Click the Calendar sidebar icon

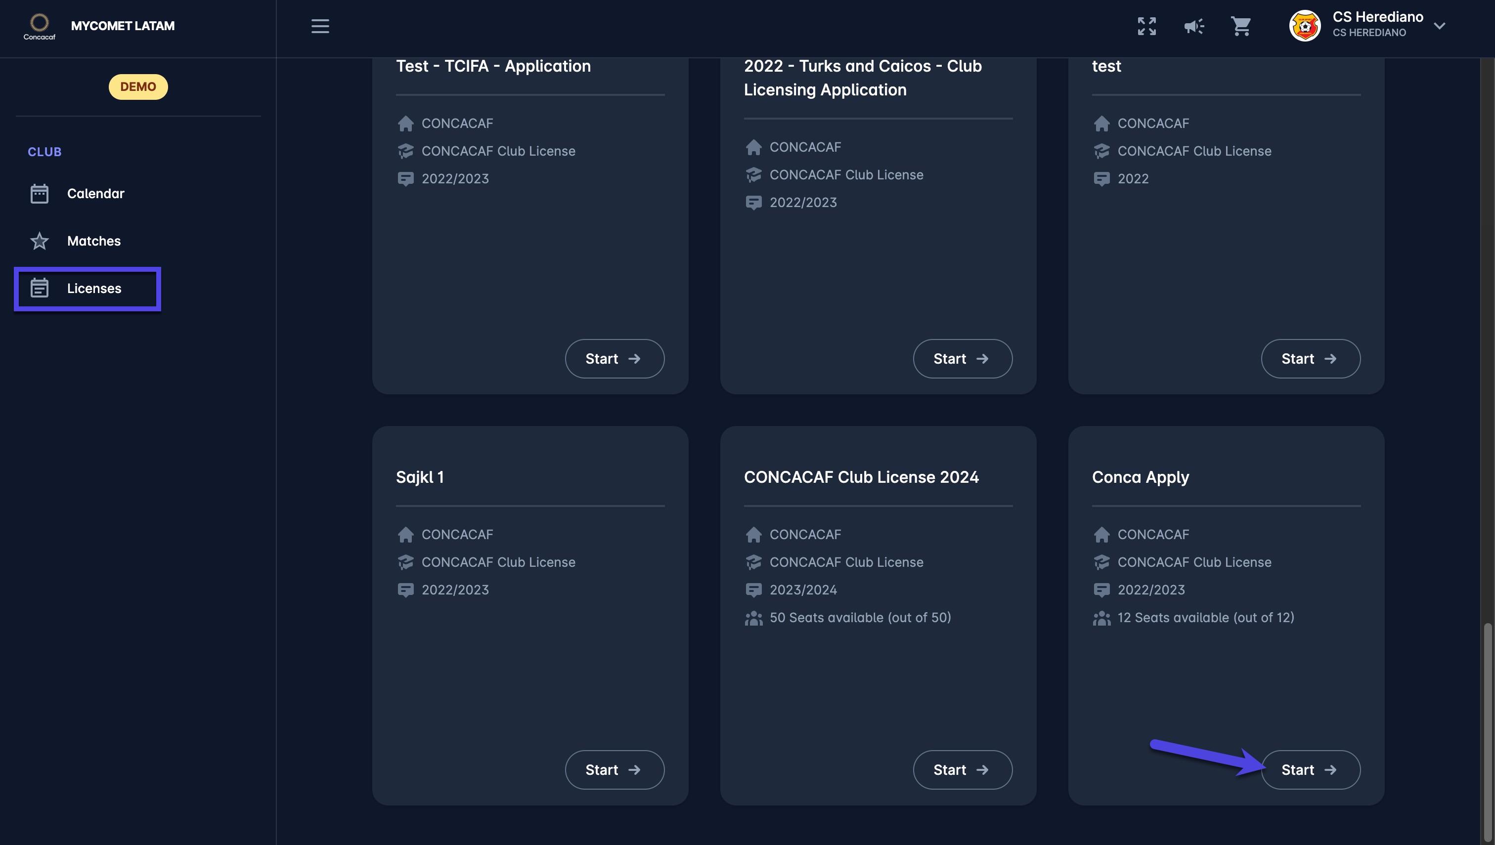coord(40,194)
